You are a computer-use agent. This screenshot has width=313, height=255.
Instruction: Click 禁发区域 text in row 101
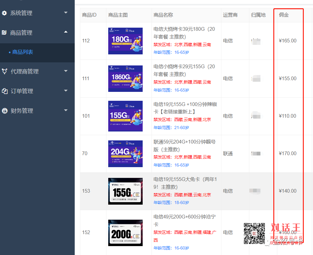[x=182, y=120]
